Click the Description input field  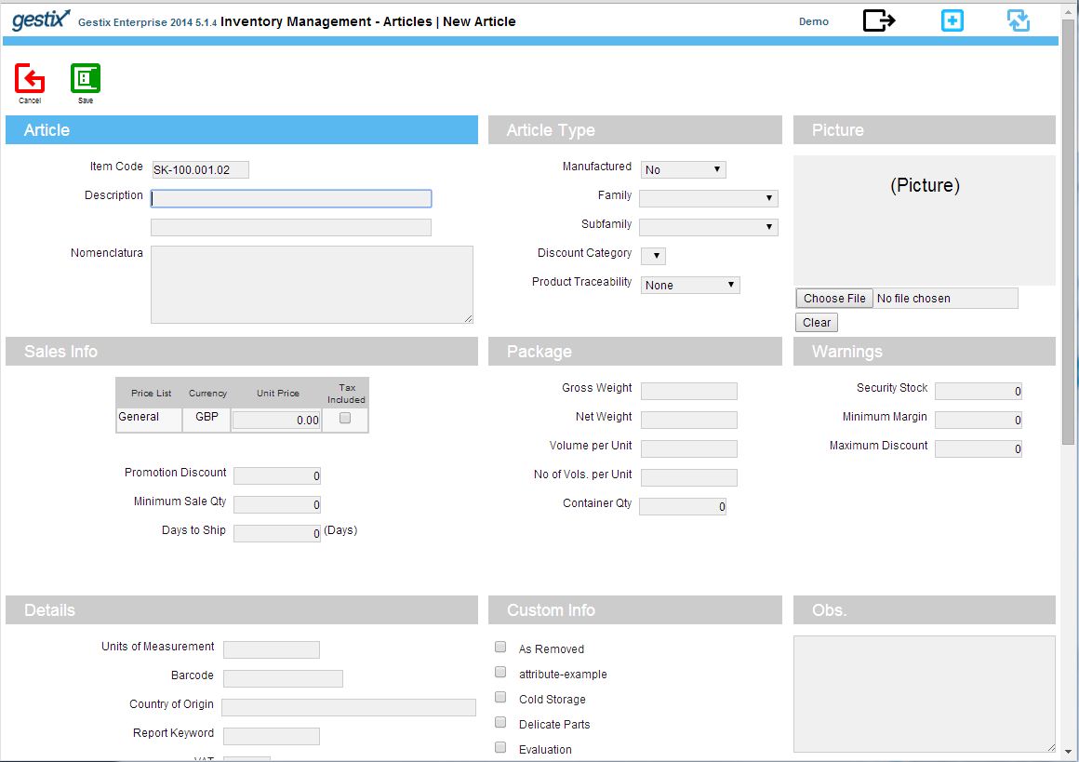click(291, 198)
